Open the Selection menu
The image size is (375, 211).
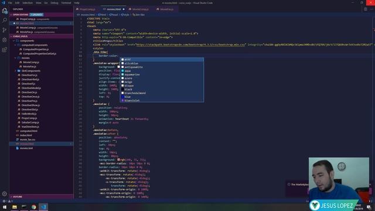click(x=28, y=3)
